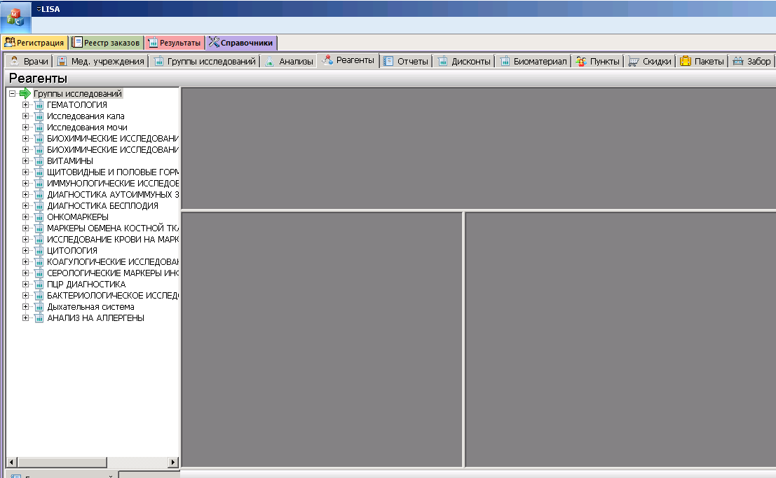Expand the Исследования кала group
Image resolution: width=776 pixels, height=478 pixels.
[x=26, y=116]
